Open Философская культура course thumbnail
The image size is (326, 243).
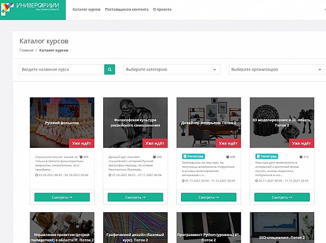pyautogui.click(x=135, y=123)
